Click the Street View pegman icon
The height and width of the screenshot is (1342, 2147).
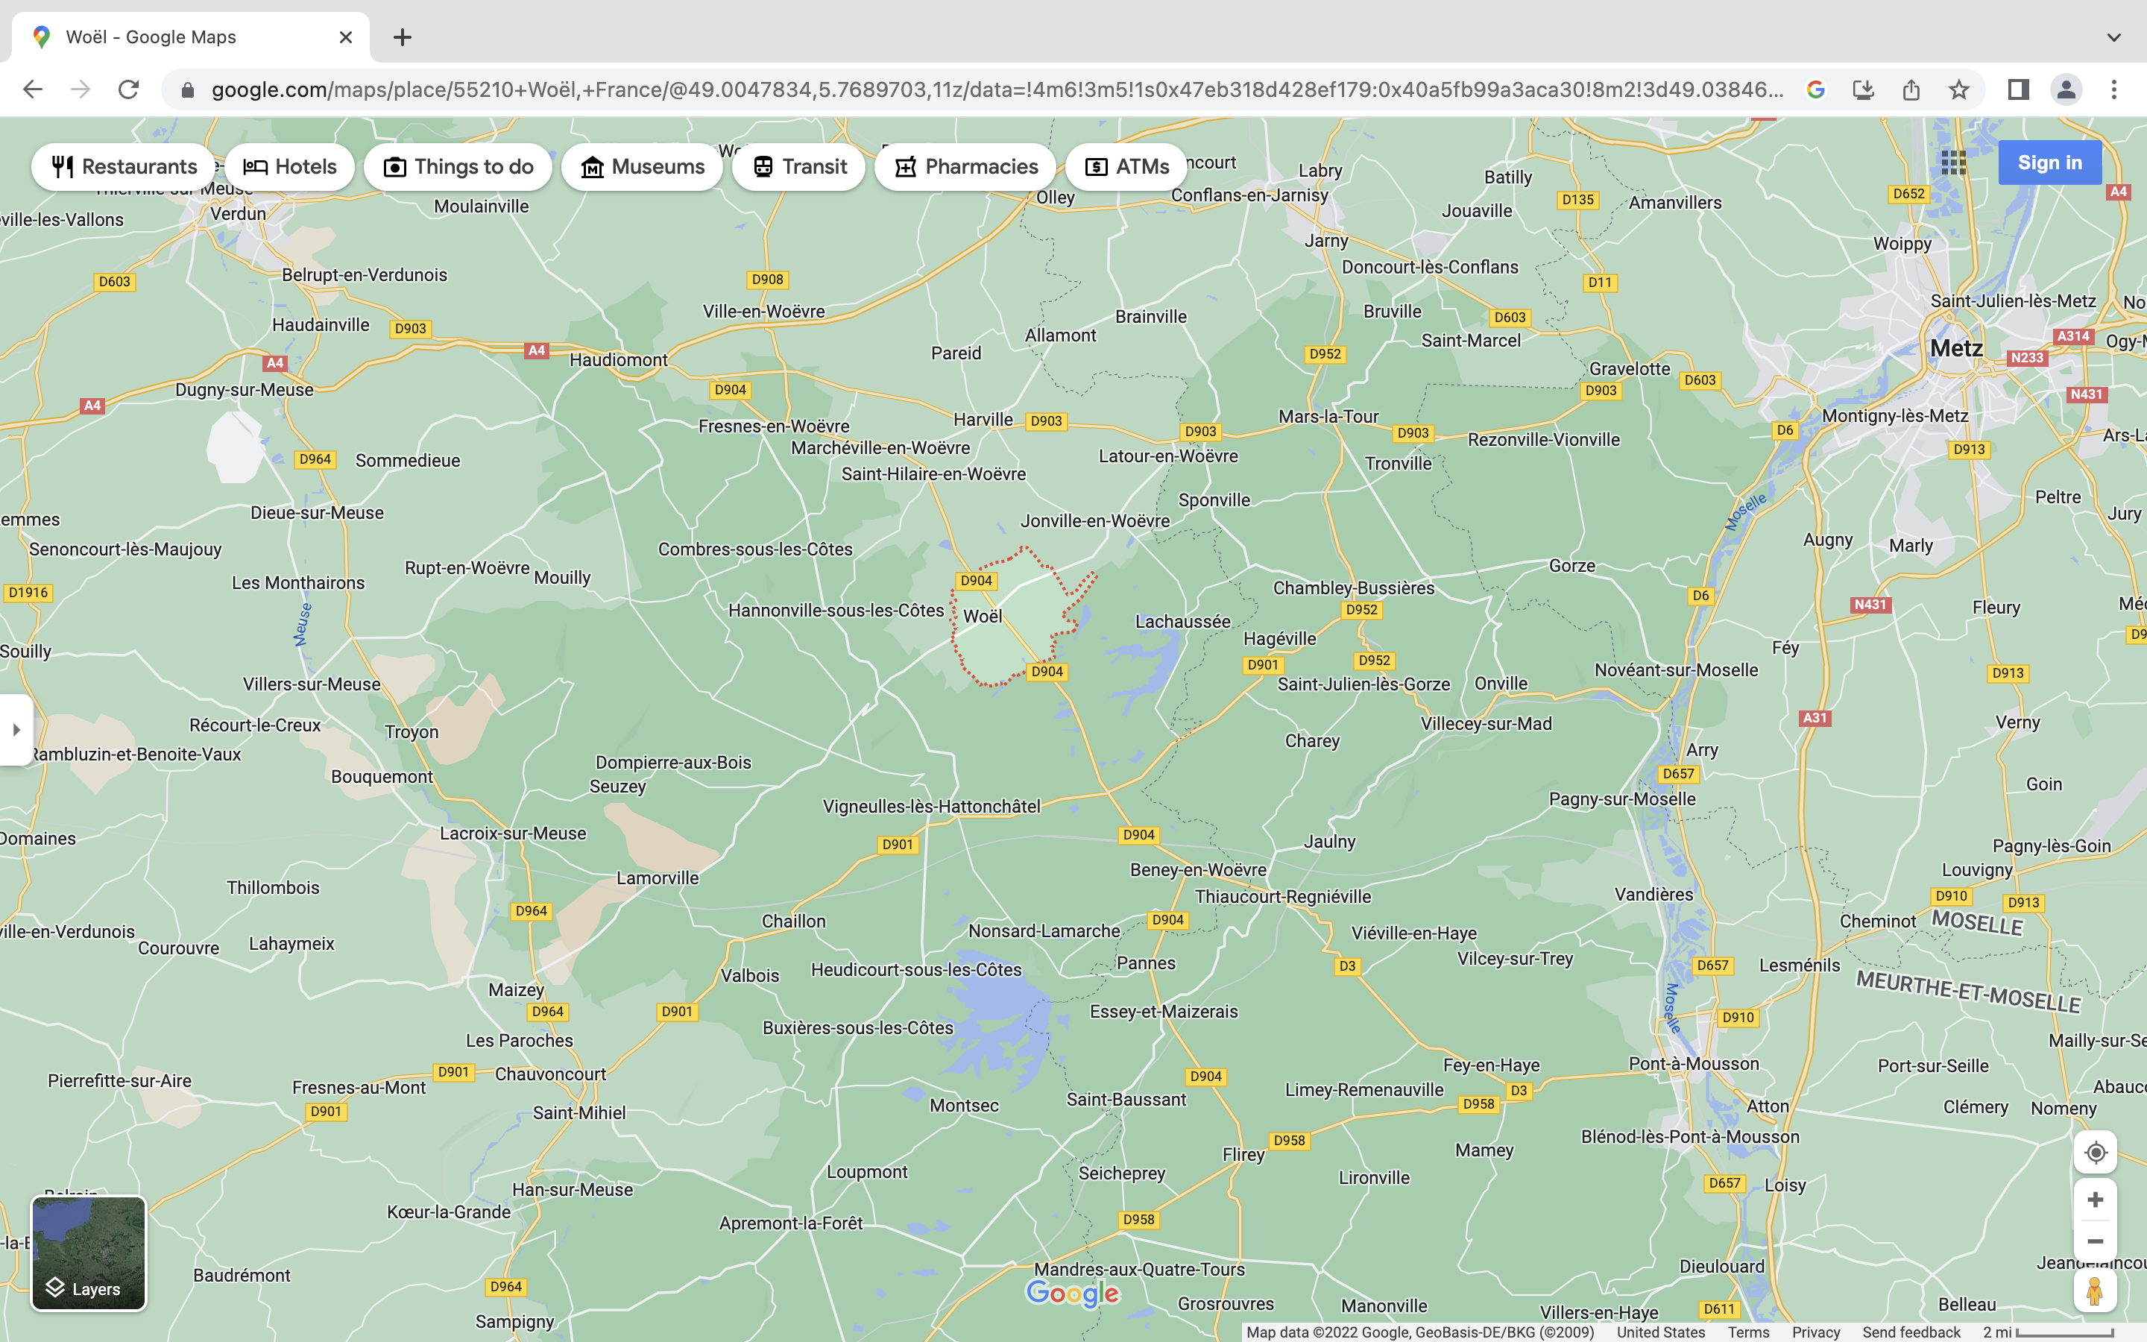(x=2095, y=1291)
